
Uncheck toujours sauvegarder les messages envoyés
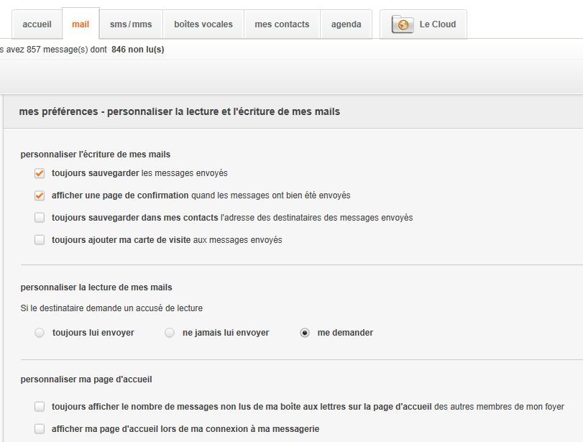tap(40, 173)
